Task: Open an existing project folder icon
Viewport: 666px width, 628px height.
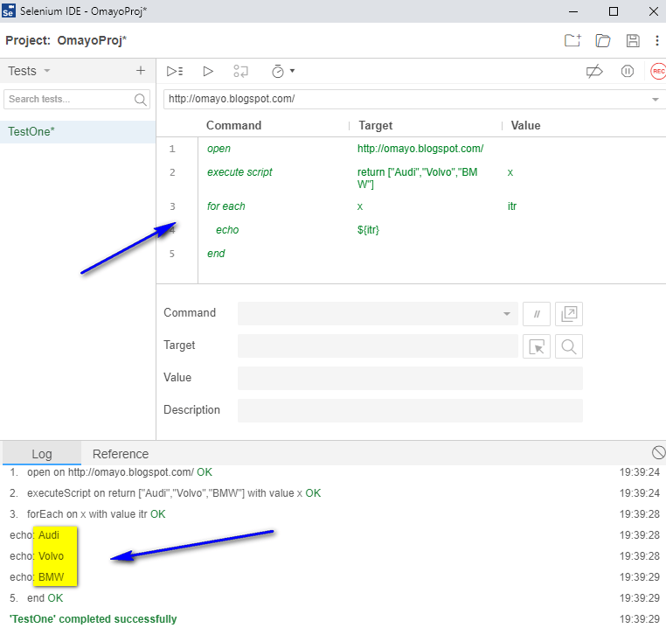Action: (603, 40)
